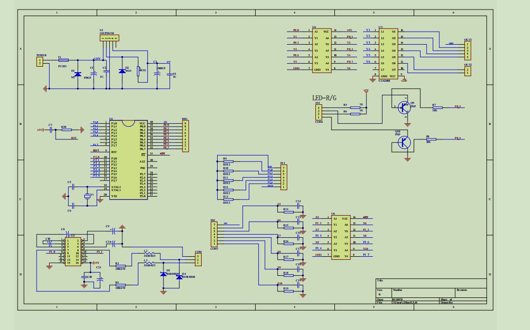The height and width of the screenshot is (330, 530).
Task: Select the U3 sixteen-pin chip
Action: pos(73,252)
